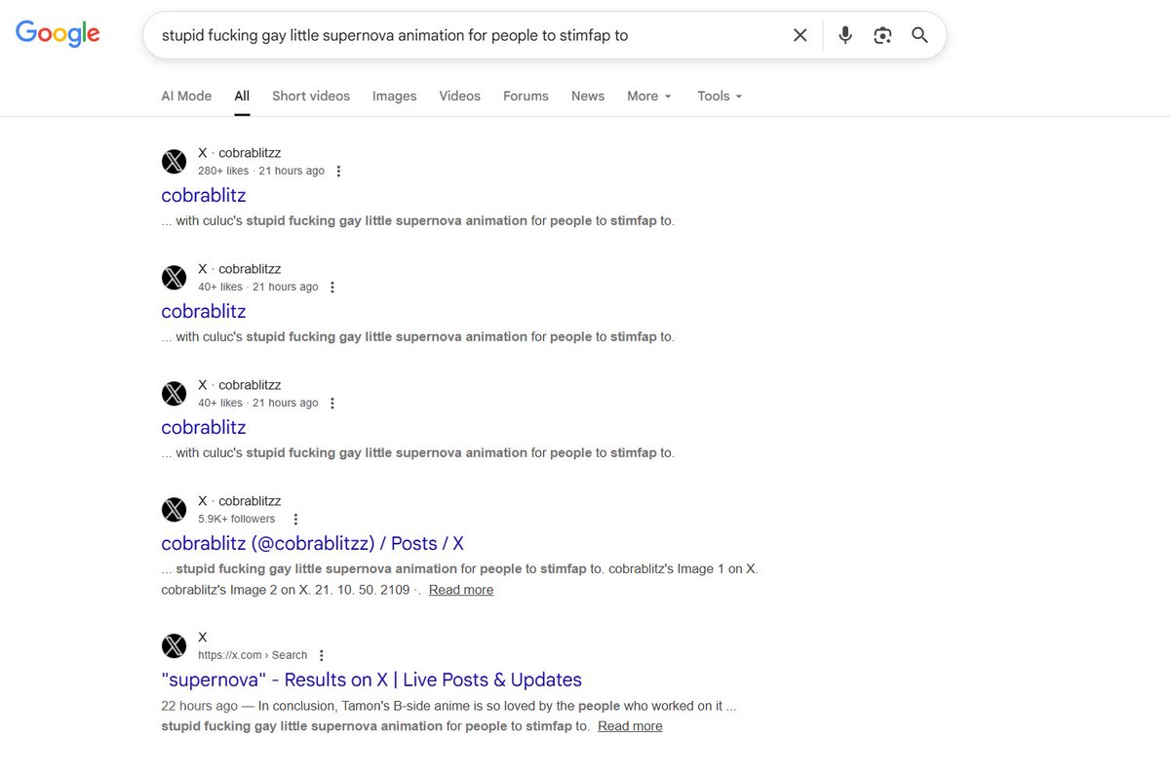Switch to AI Mode tab
Viewport: 1170px width, 778px height.
pyautogui.click(x=186, y=96)
